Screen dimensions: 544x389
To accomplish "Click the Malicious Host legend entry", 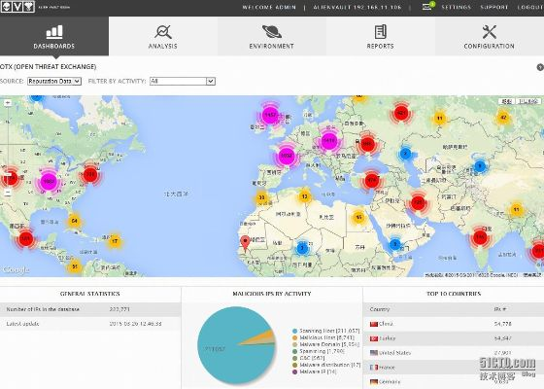I will pyautogui.click(x=323, y=337).
